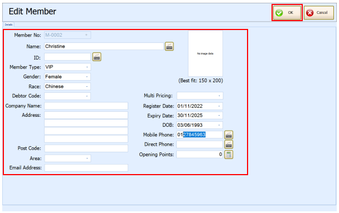Open the Register Date picker
Viewport: 339px width, 213px height.
pyautogui.click(x=219, y=106)
